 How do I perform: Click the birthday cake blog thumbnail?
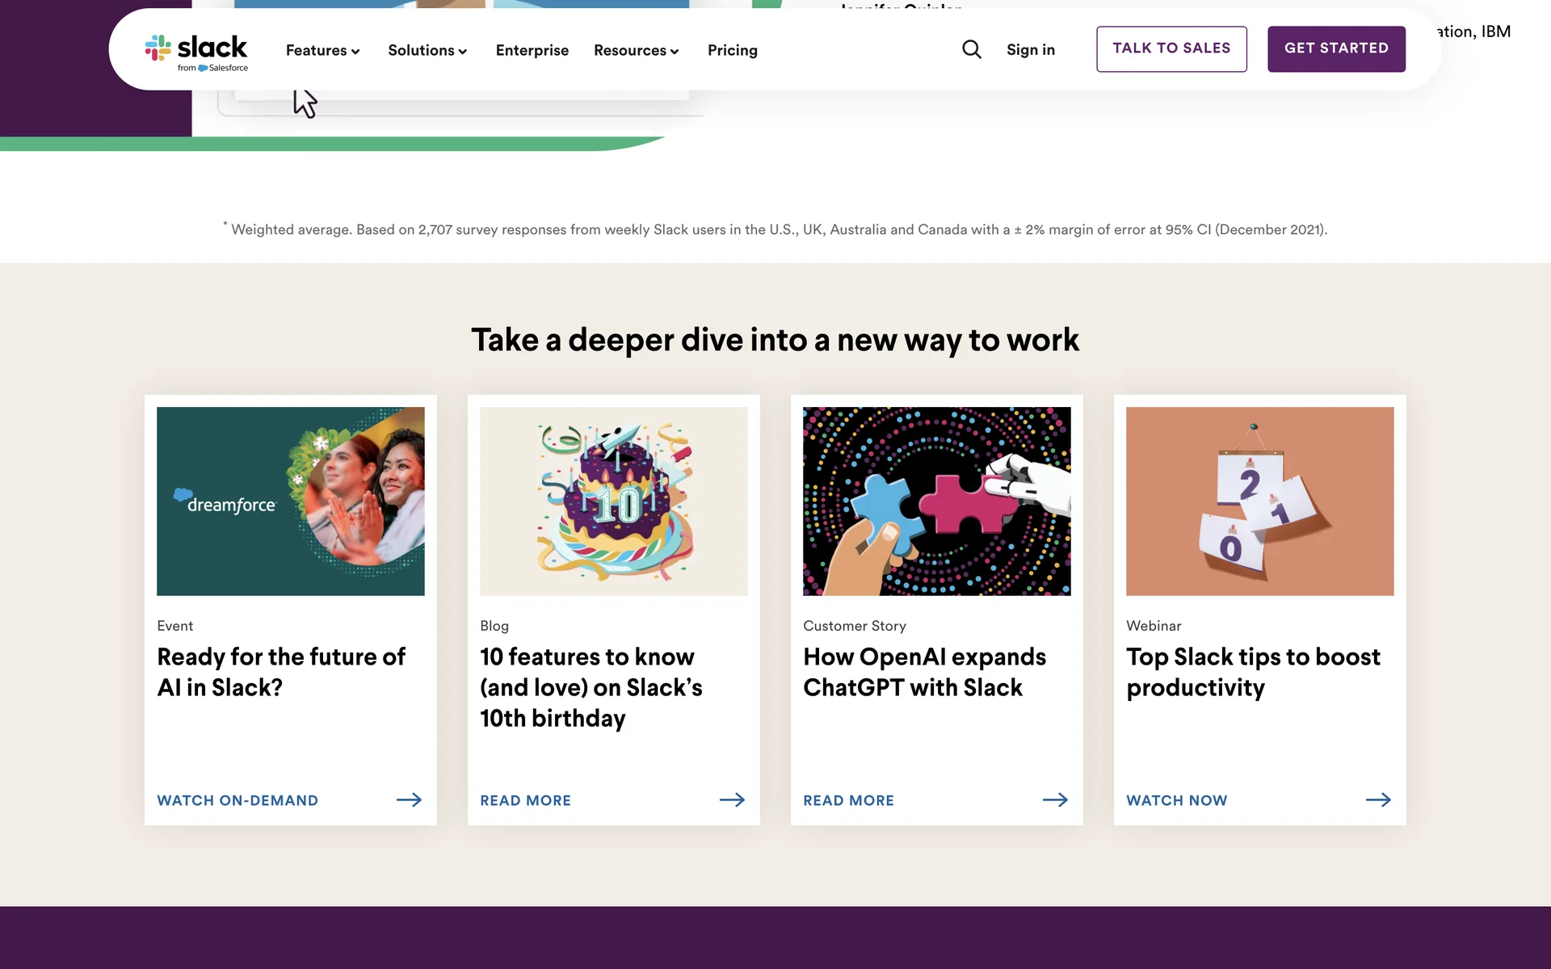[x=614, y=501]
